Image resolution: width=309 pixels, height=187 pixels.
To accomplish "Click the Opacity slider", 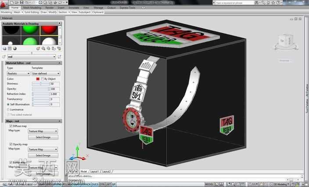I will pyautogui.click(x=40, y=89).
